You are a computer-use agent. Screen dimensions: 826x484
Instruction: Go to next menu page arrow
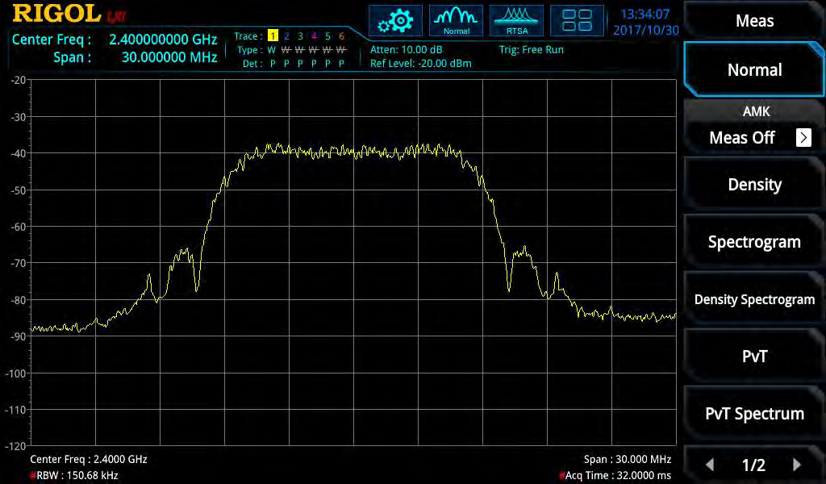pyautogui.click(x=796, y=465)
